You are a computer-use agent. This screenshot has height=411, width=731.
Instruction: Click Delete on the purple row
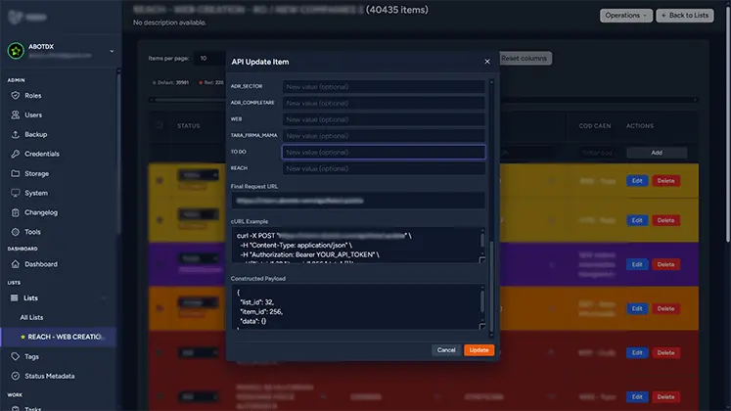coord(665,264)
